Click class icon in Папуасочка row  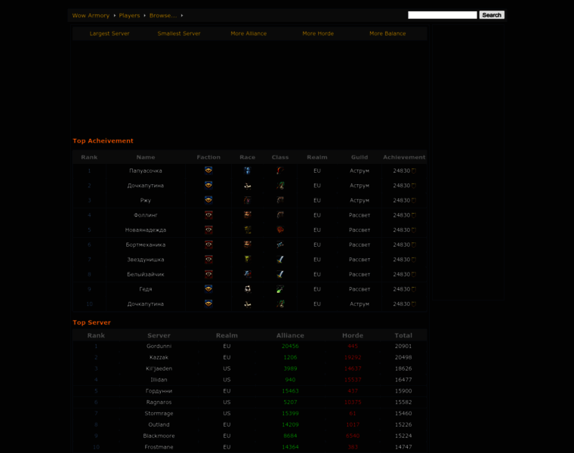tap(280, 171)
